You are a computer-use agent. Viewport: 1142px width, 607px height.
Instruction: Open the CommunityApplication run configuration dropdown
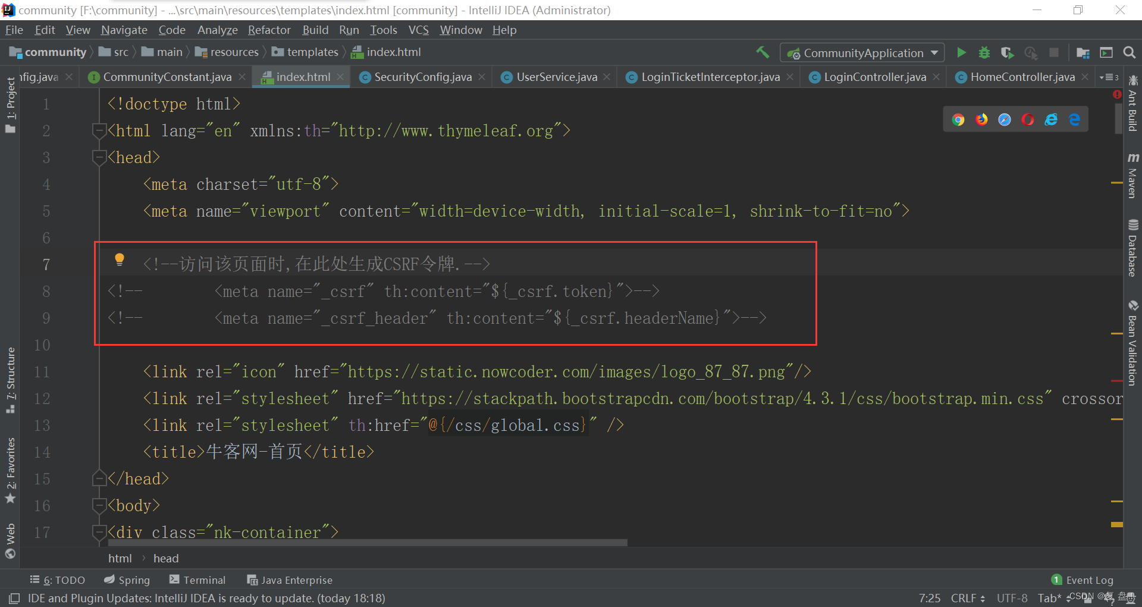coord(862,53)
